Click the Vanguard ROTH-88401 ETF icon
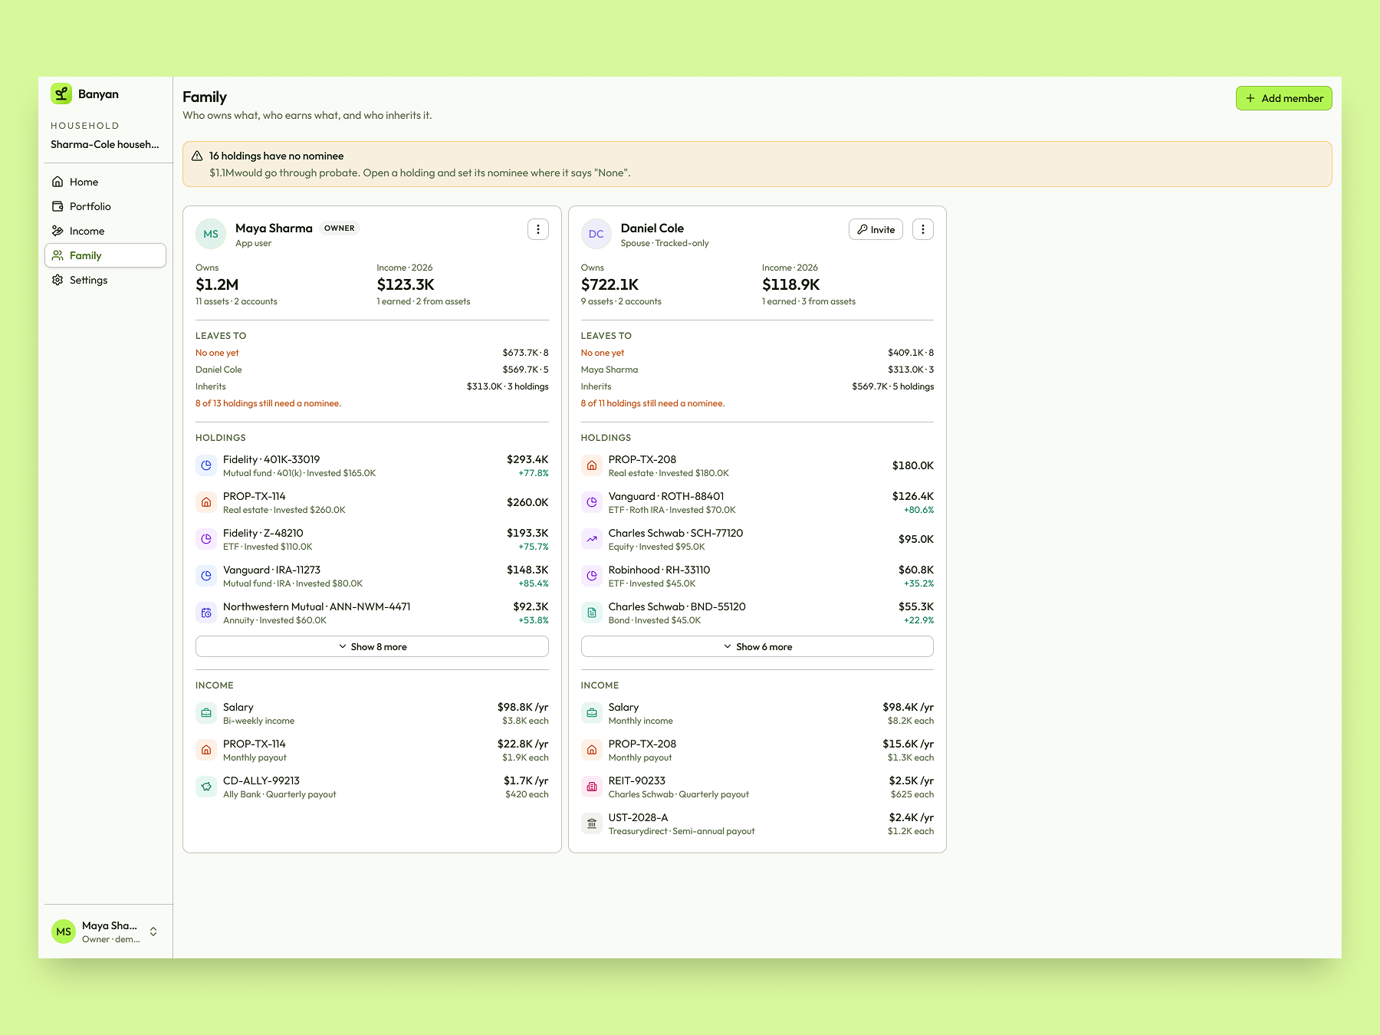1380x1035 pixels. [592, 502]
